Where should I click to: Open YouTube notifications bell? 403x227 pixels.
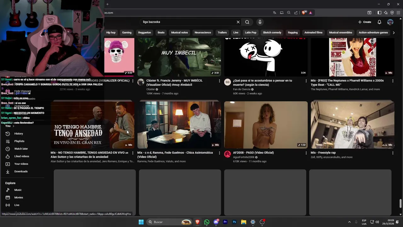(379, 22)
